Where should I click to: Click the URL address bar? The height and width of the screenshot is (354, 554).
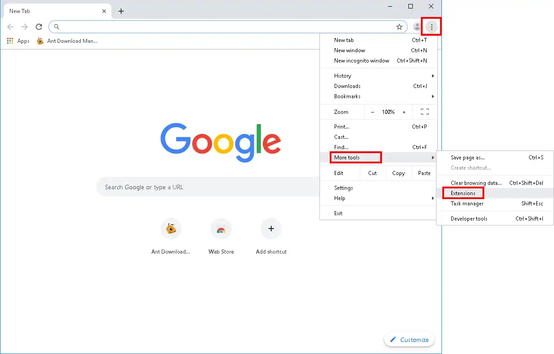tap(228, 27)
